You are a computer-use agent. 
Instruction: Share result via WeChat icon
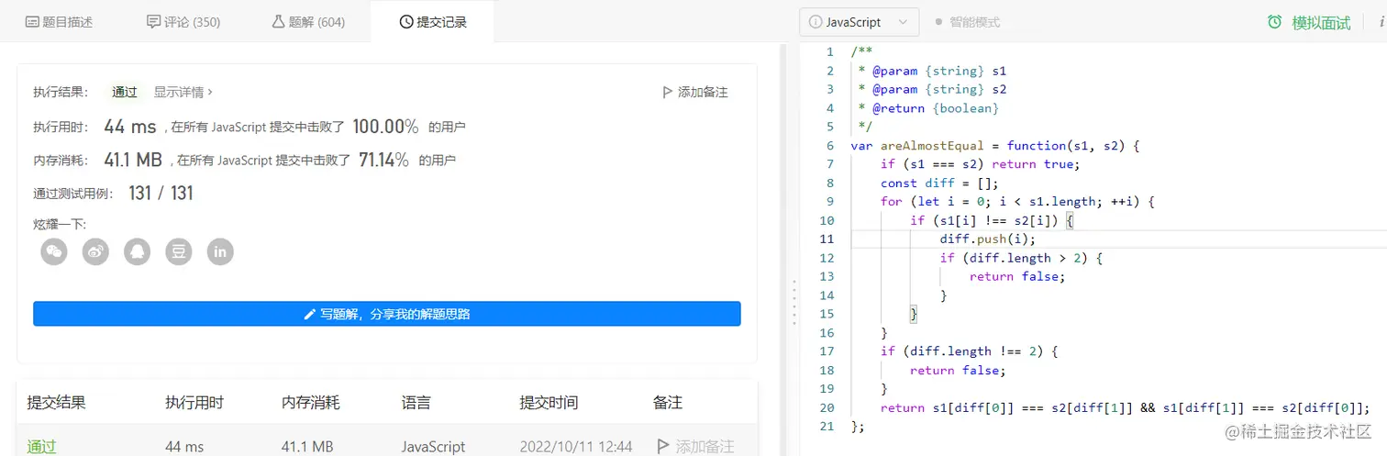pos(54,251)
